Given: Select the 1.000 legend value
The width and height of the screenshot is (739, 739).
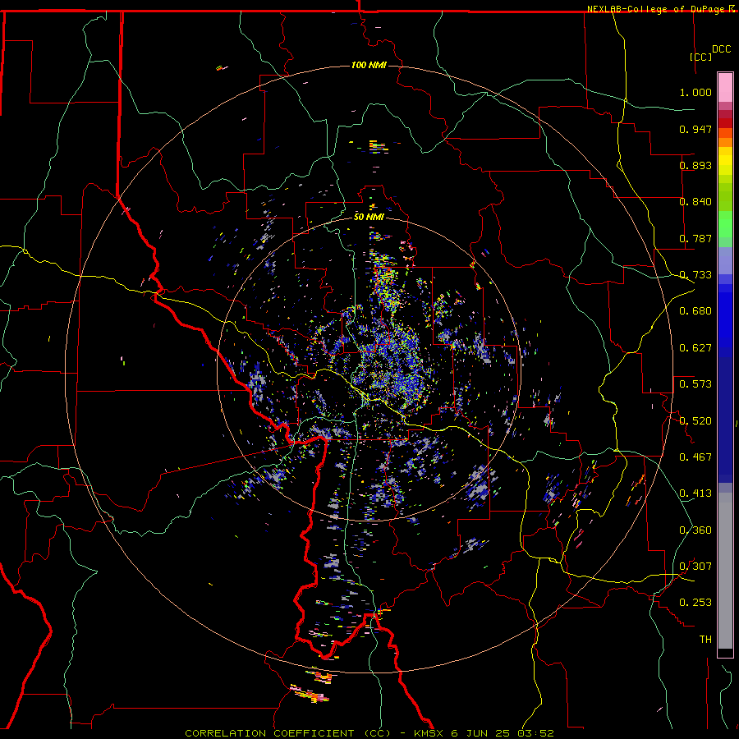Looking at the screenshot, I should coord(695,92).
